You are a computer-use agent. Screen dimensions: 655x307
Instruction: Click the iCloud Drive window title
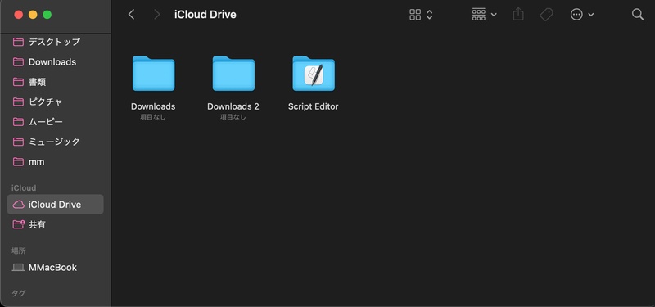coord(206,15)
